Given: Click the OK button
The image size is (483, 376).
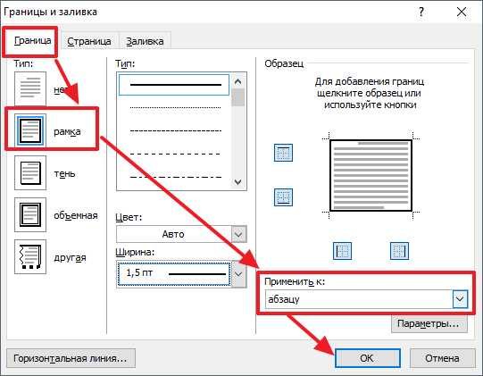Looking at the screenshot, I should 367,358.
